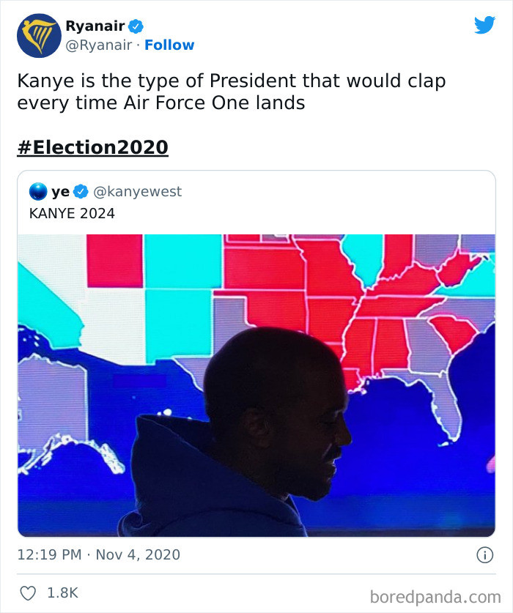Click the Twitter bird icon
Viewport: 513px width, 613px height.
coord(484,24)
